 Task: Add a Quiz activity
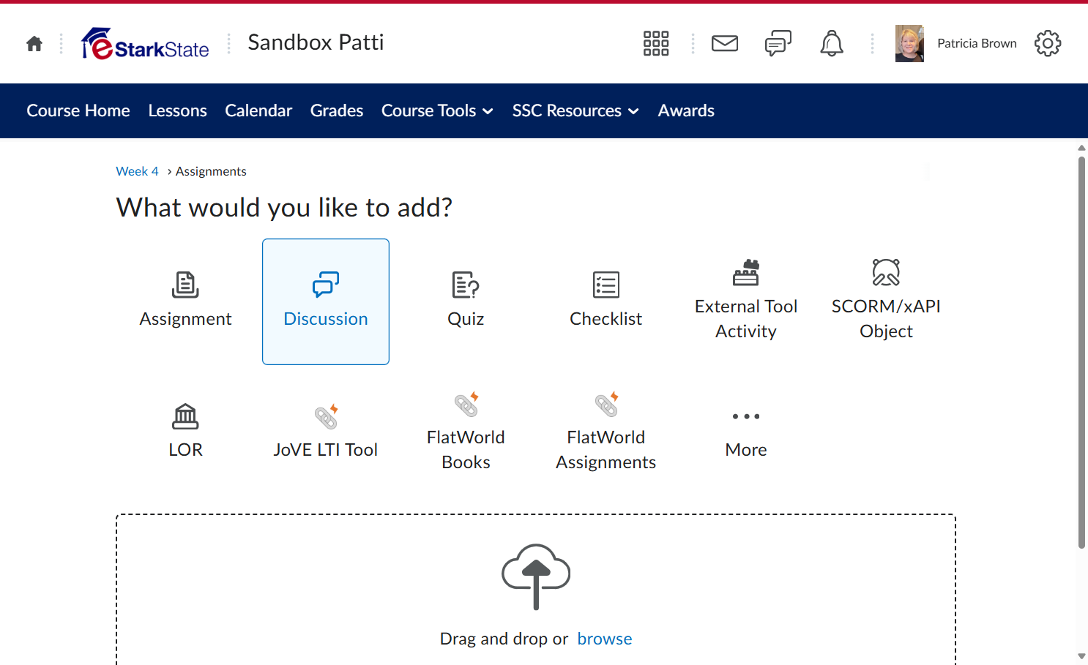tap(466, 301)
